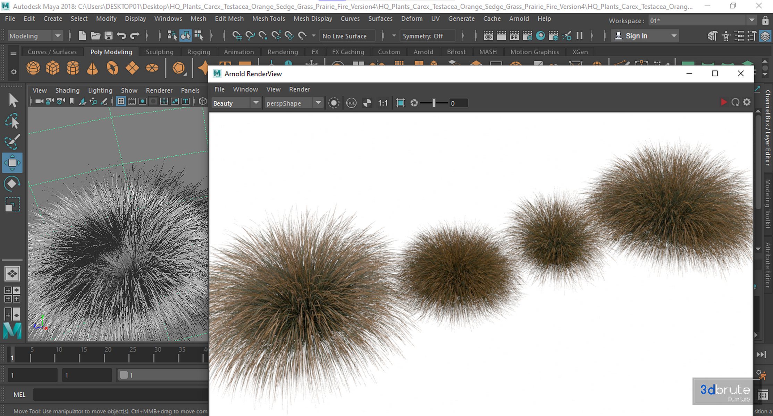The height and width of the screenshot is (416, 773).
Task: Toggle the viewport grid display
Action: (x=121, y=101)
